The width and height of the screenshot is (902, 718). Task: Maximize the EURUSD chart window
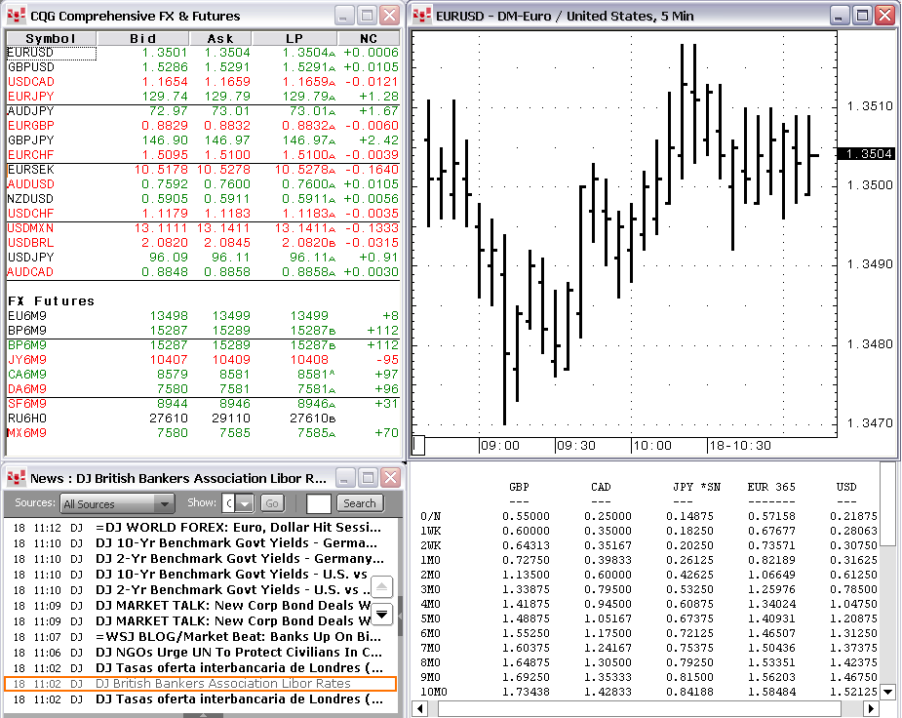(x=862, y=16)
